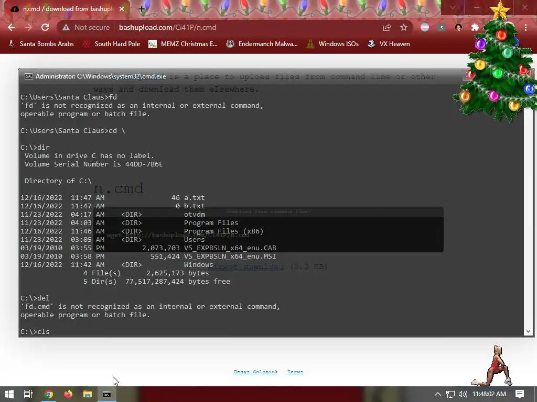Click the Terms footer link
Image resolution: width=537 pixels, height=402 pixels.
(295, 372)
